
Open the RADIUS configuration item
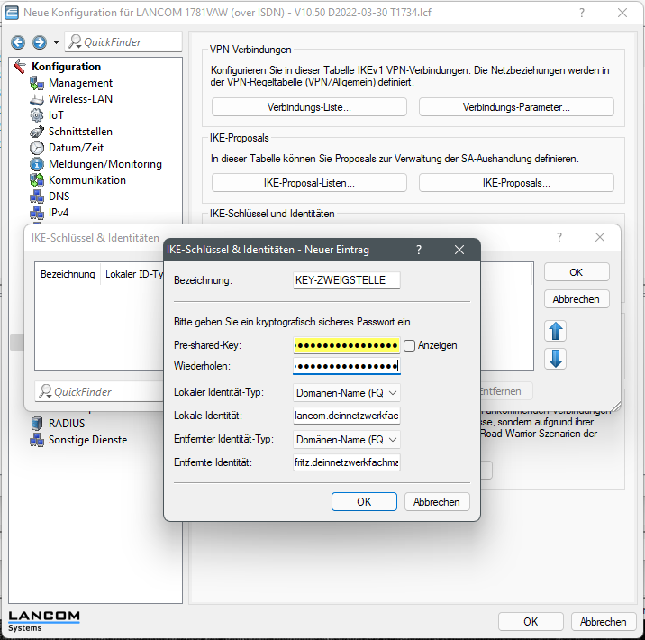point(66,424)
